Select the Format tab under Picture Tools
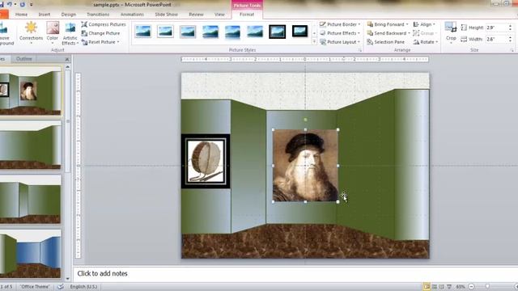The height and width of the screenshot is (291, 518). [x=247, y=15]
